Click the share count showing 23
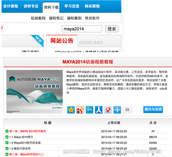The height and width of the screenshot is (157, 172). 127,110
